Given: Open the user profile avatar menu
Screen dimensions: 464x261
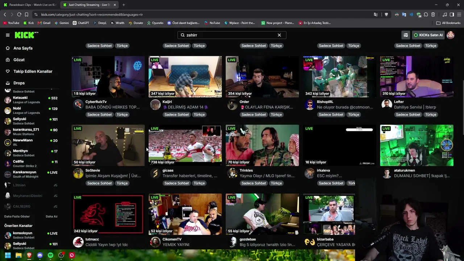Looking at the screenshot, I should (x=451, y=35).
